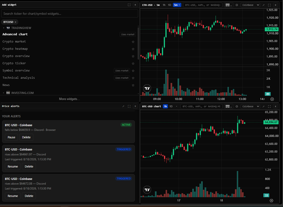Resume the alert rises above $64661.97
The image size is (283, 207).
12,167
